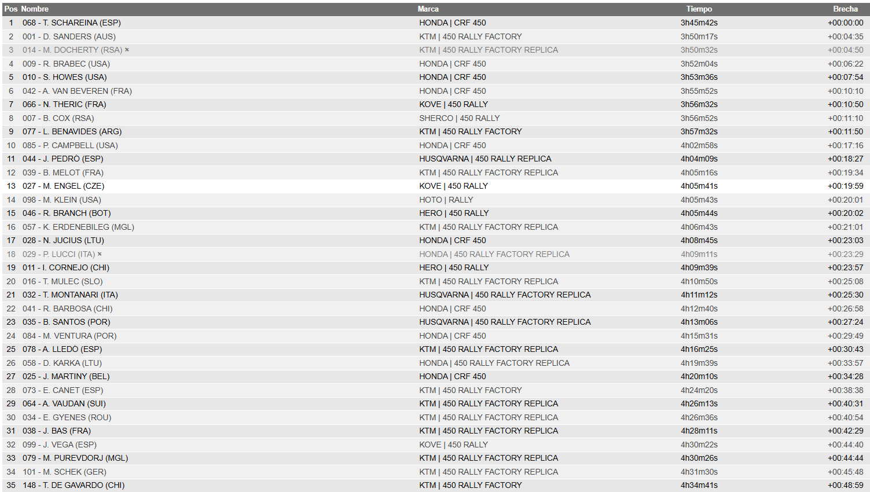Select 011 - I. CORNEJO (CHI) row

coord(435,267)
